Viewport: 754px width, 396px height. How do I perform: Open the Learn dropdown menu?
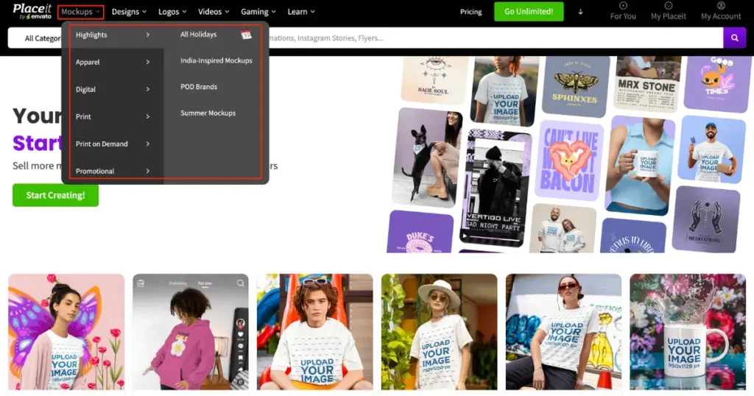pos(301,12)
